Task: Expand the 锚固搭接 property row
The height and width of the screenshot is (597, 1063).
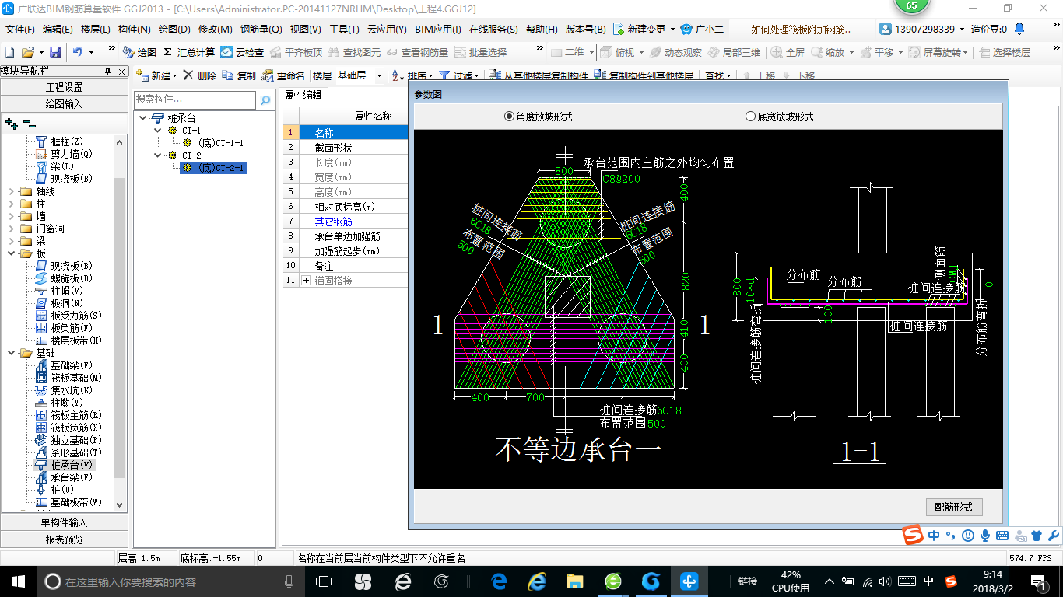Action: pyautogui.click(x=306, y=280)
